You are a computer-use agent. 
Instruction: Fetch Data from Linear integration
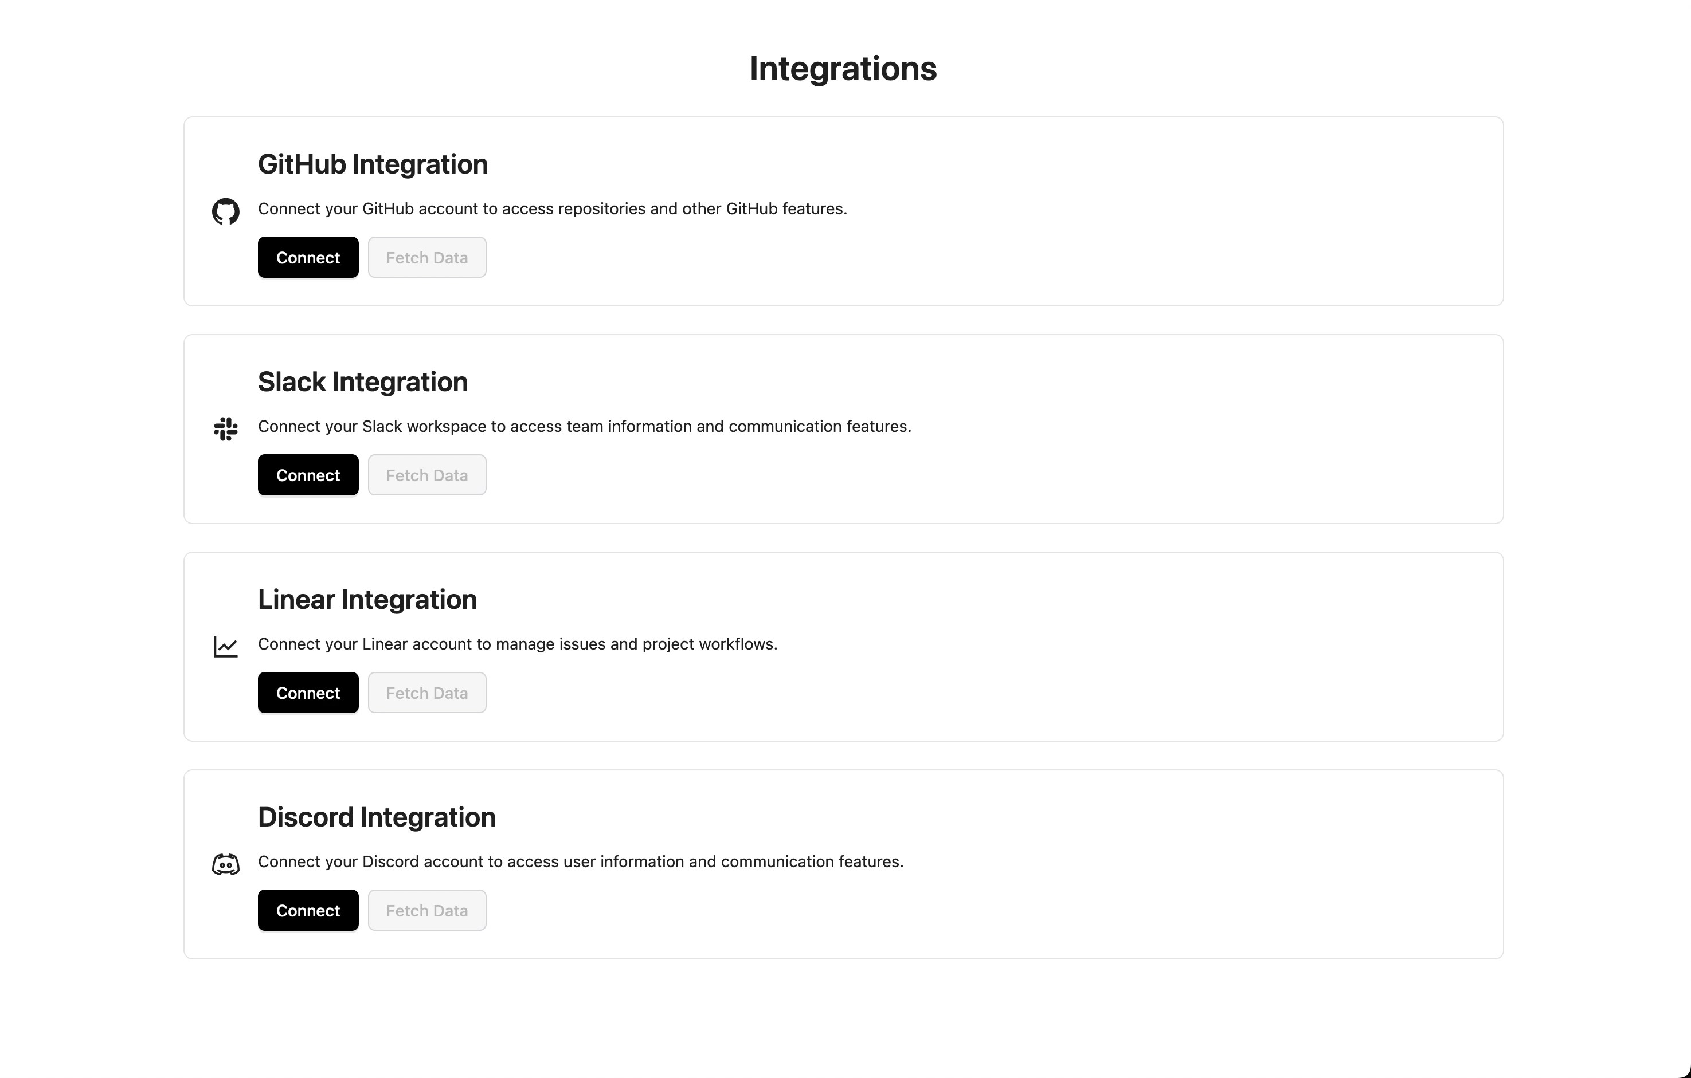tap(426, 692)
